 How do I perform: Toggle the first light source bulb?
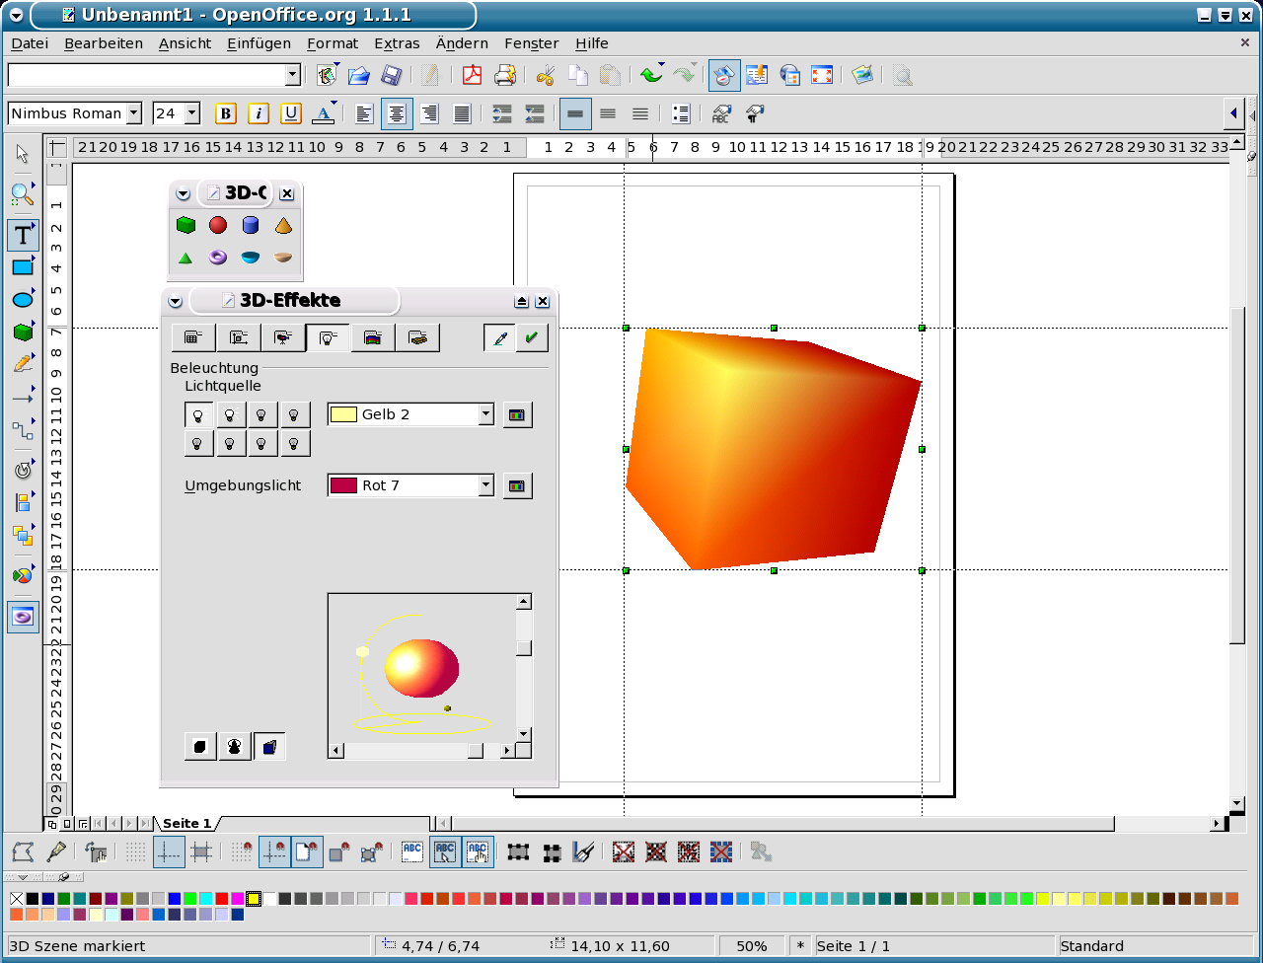(x=199, y=415)
